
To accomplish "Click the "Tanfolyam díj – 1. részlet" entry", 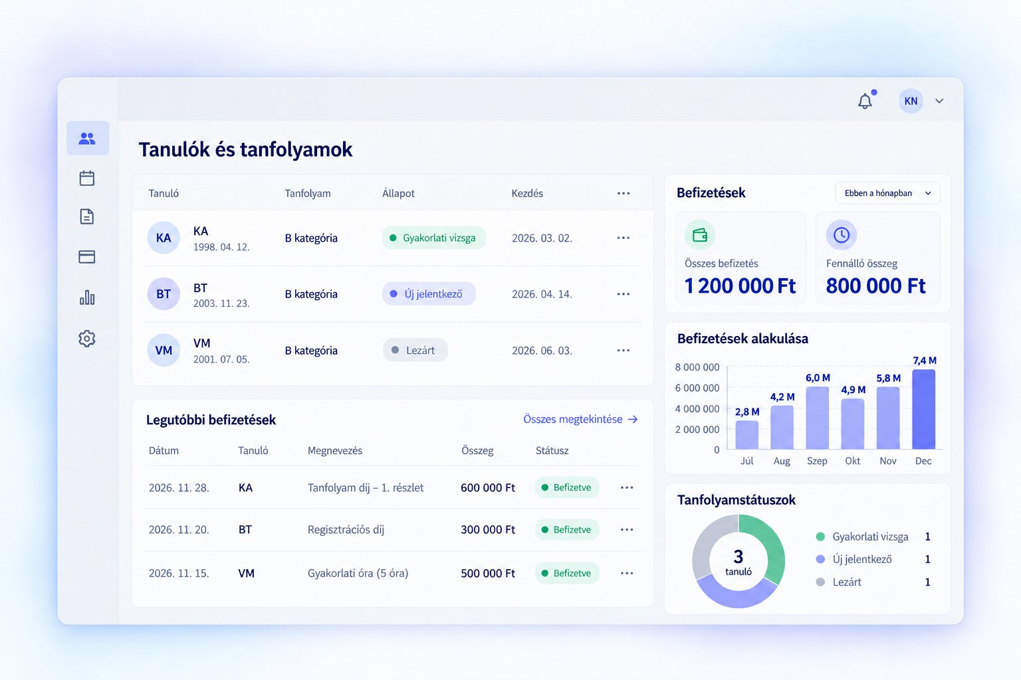I will pos(366,487).
